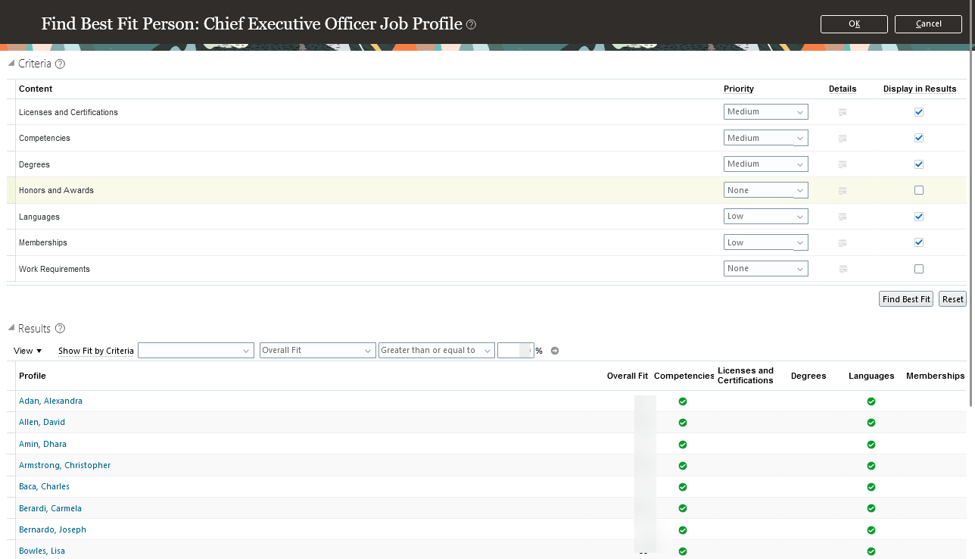Screen dimensions: 975x559
Task: Click Competencies check mark for Armstrong, Christopher
Action: tap(683, 466)
